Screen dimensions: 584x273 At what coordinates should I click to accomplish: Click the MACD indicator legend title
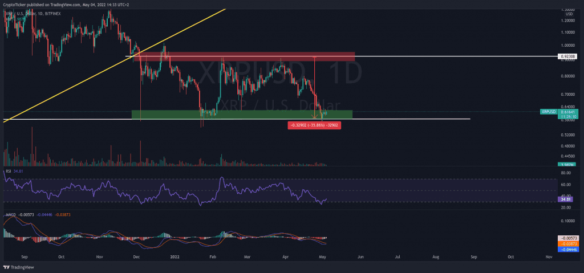tap(10, 215)
